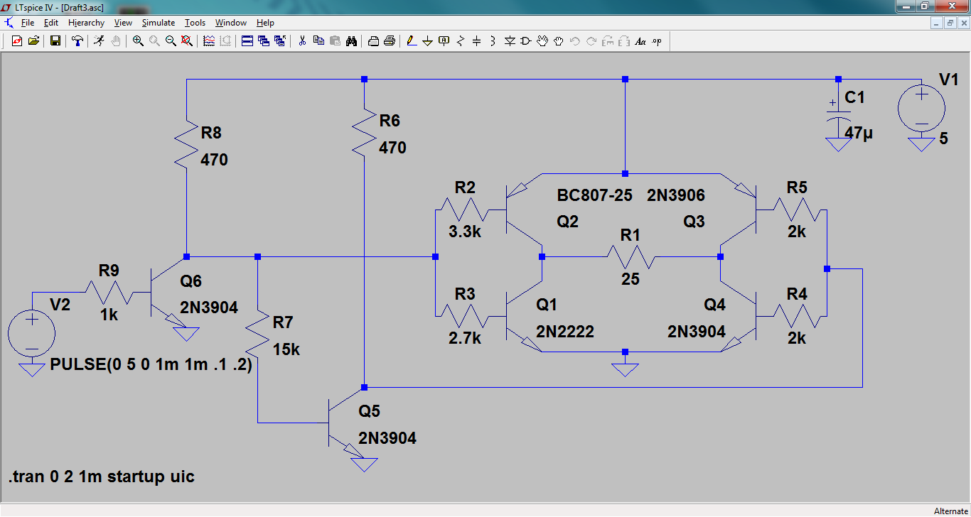The height and width of the screenshot is (517, 971).
Task: Choose the Capacitor placement tool
Action: click(x=477, y=41)
